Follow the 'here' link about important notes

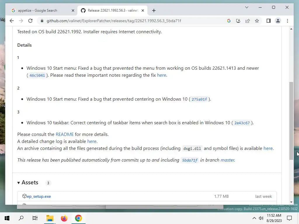[161, 75]
